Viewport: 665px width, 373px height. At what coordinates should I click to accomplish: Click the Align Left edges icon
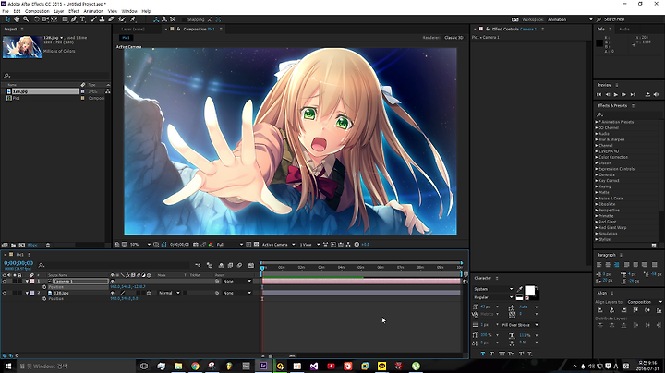pos(599,310)
